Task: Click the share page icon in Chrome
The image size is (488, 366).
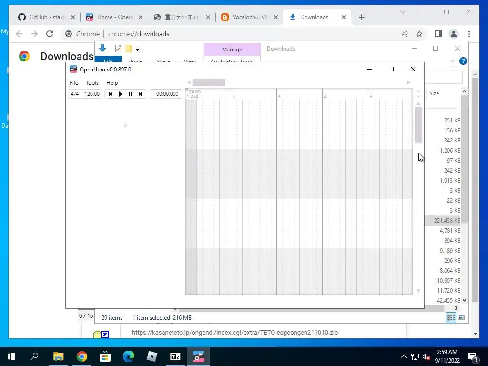Action: click(x=404, y=34)
